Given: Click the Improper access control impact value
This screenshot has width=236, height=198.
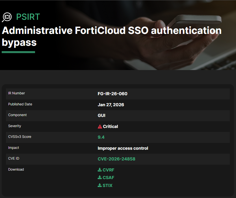Looking at the screenshot, I should (123, 148).
